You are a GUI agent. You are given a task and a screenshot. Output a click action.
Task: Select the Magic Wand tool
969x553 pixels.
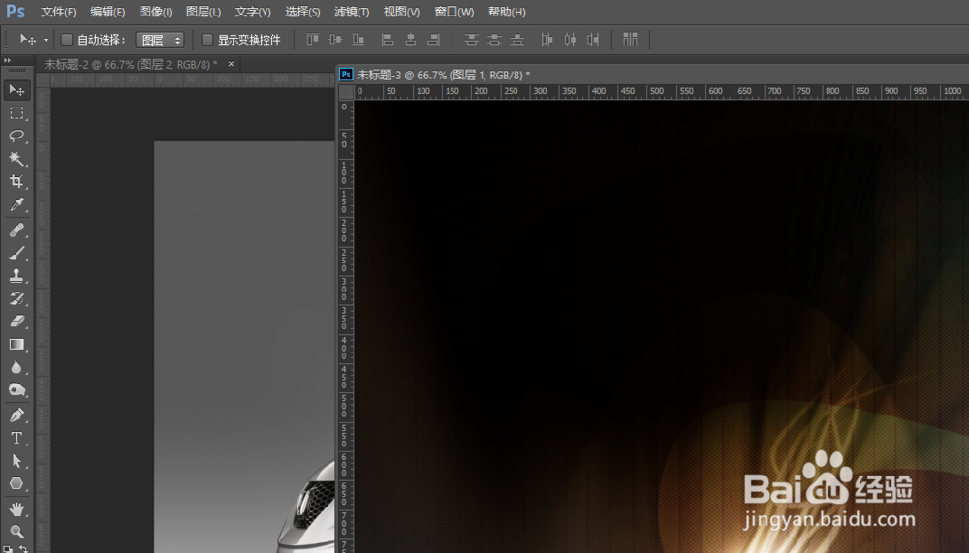pos(16,159)
